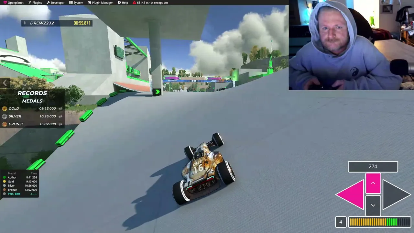Select player name DREWZ232
Screen dimensions: 414x233
[x=42, y=23]
